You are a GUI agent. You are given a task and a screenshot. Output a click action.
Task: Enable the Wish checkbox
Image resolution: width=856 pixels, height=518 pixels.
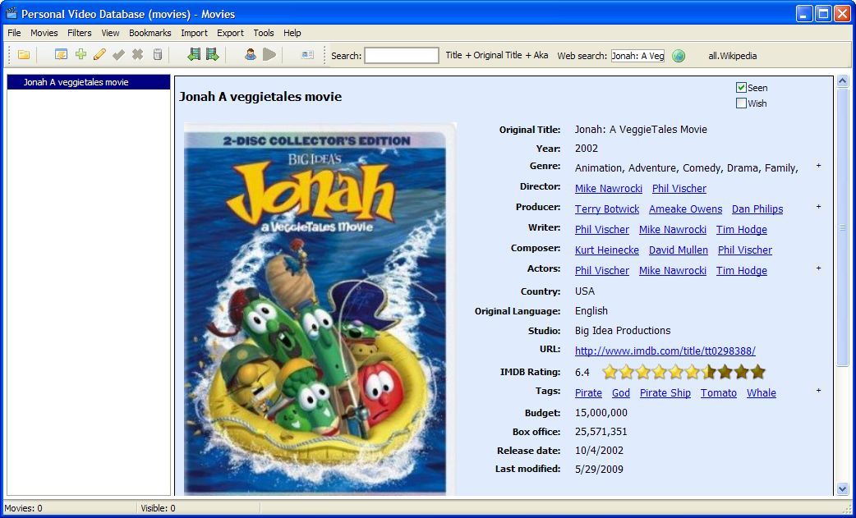740,103
